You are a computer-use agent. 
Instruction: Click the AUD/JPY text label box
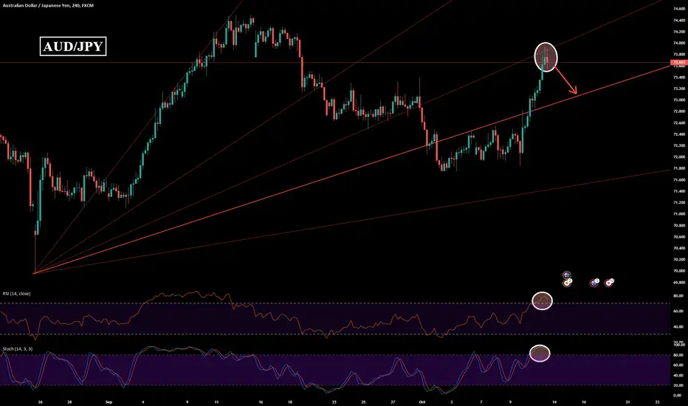(x=73, y=46)
